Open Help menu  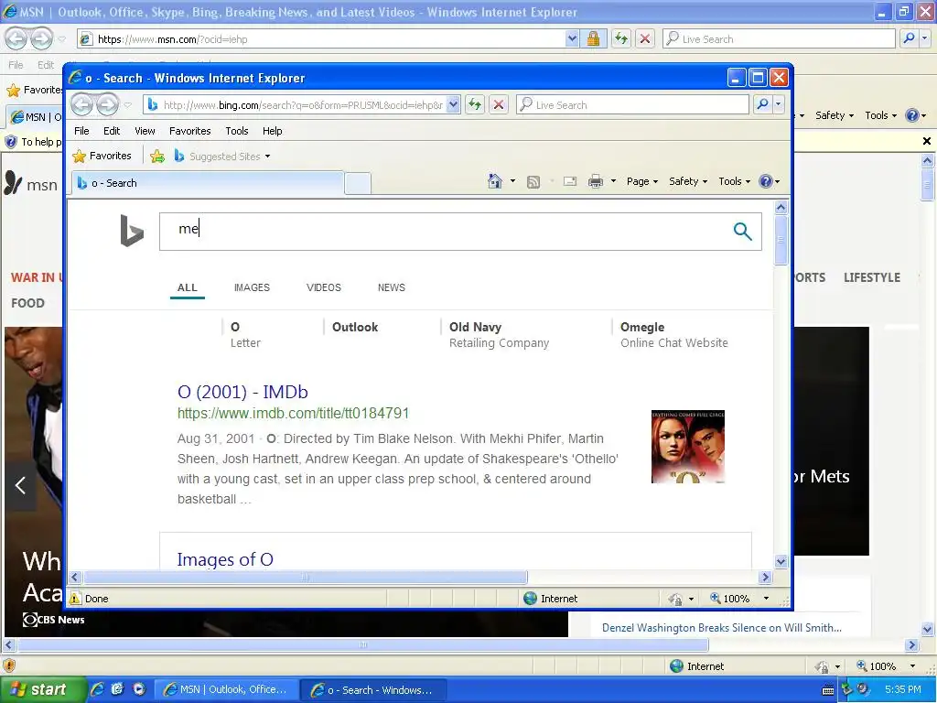click(272, 131)
